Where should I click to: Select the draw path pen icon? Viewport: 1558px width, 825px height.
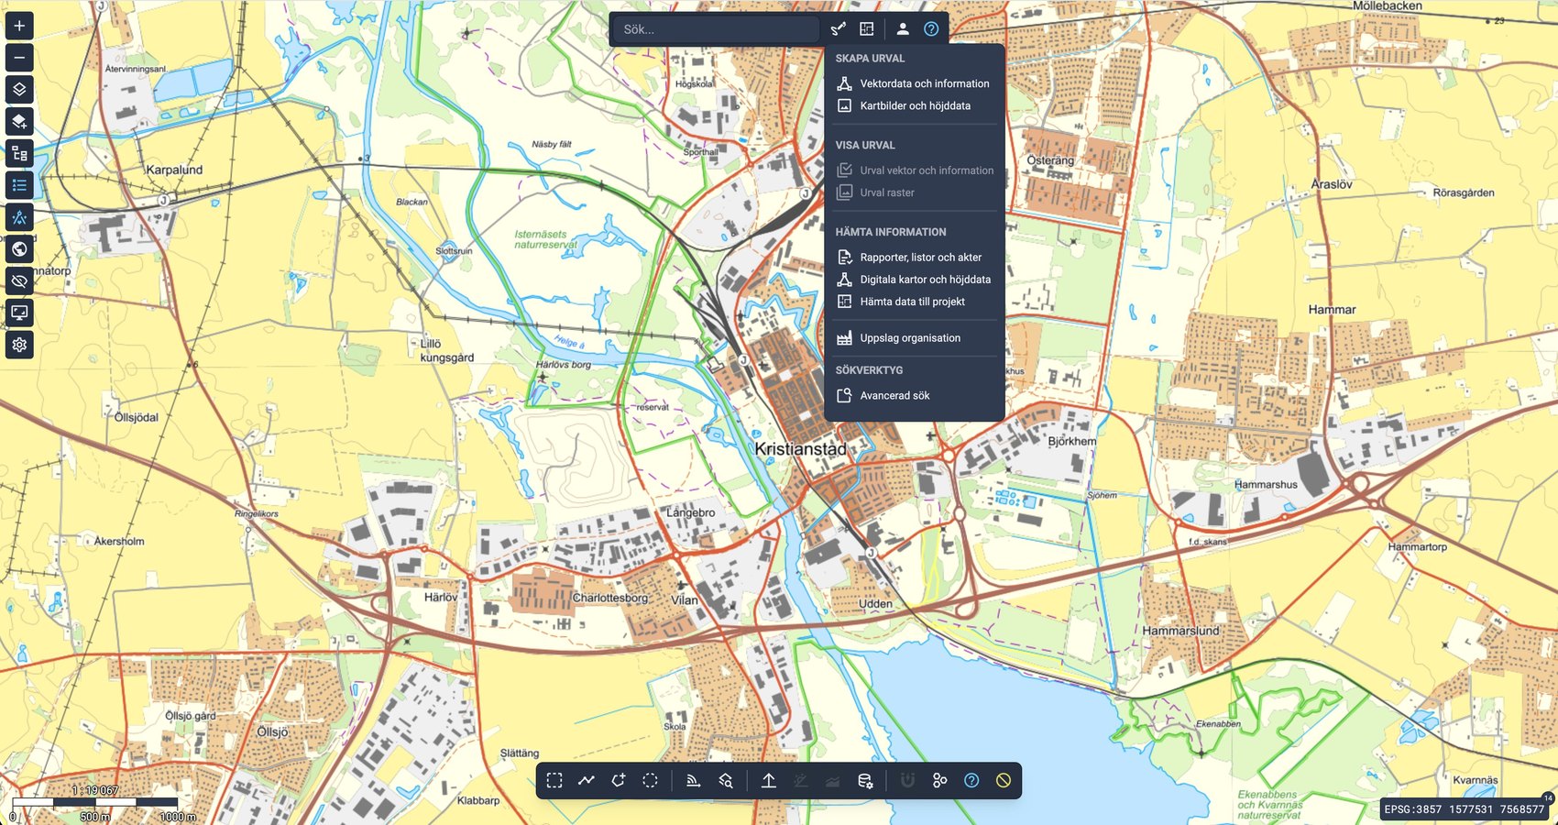[x=839, y=29]
